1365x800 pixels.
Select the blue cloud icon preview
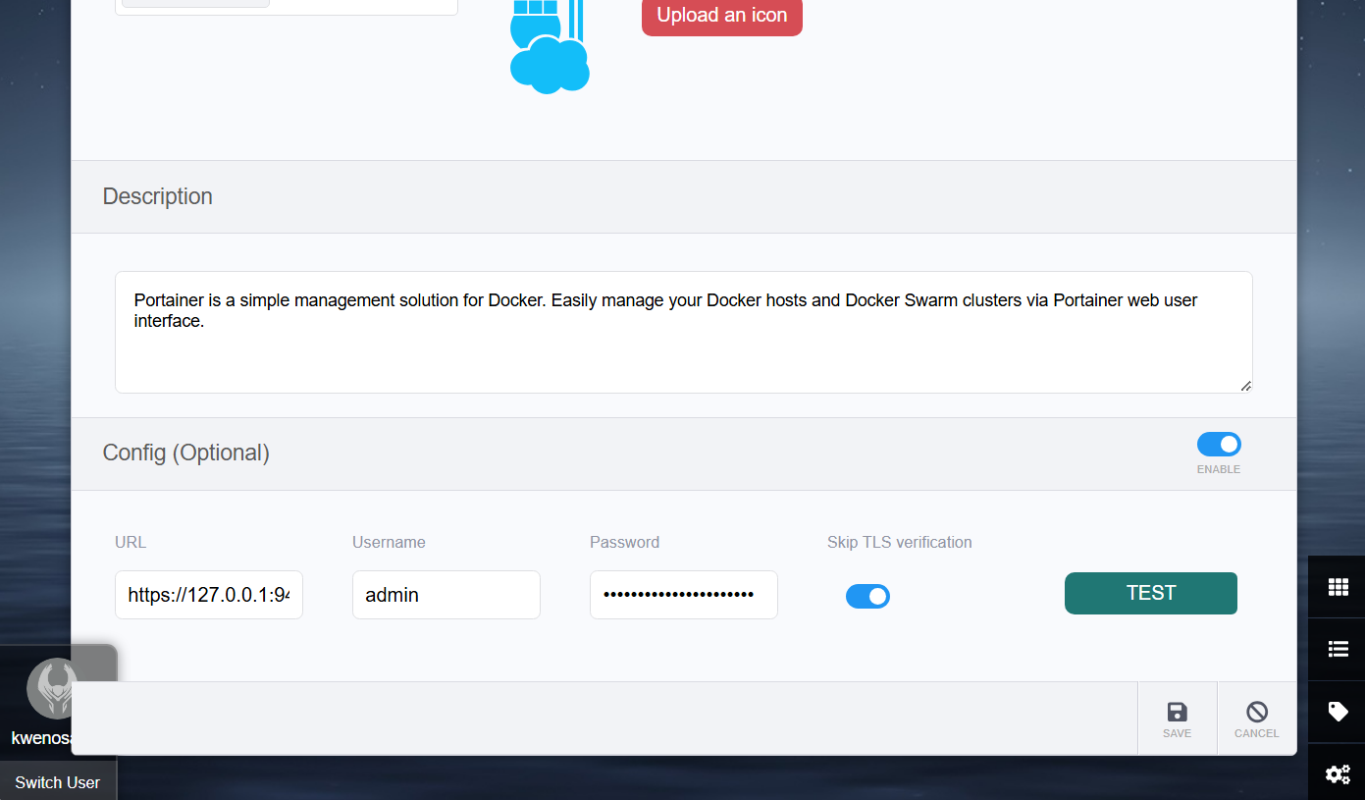point(549,46)
